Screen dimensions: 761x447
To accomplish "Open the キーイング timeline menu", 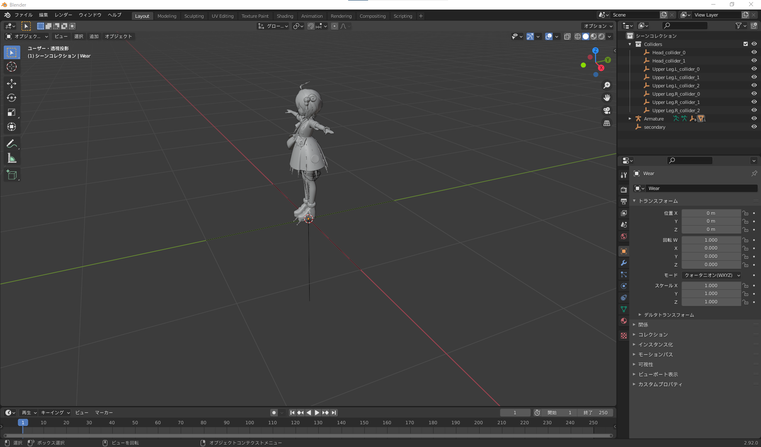I will point(55,413).
